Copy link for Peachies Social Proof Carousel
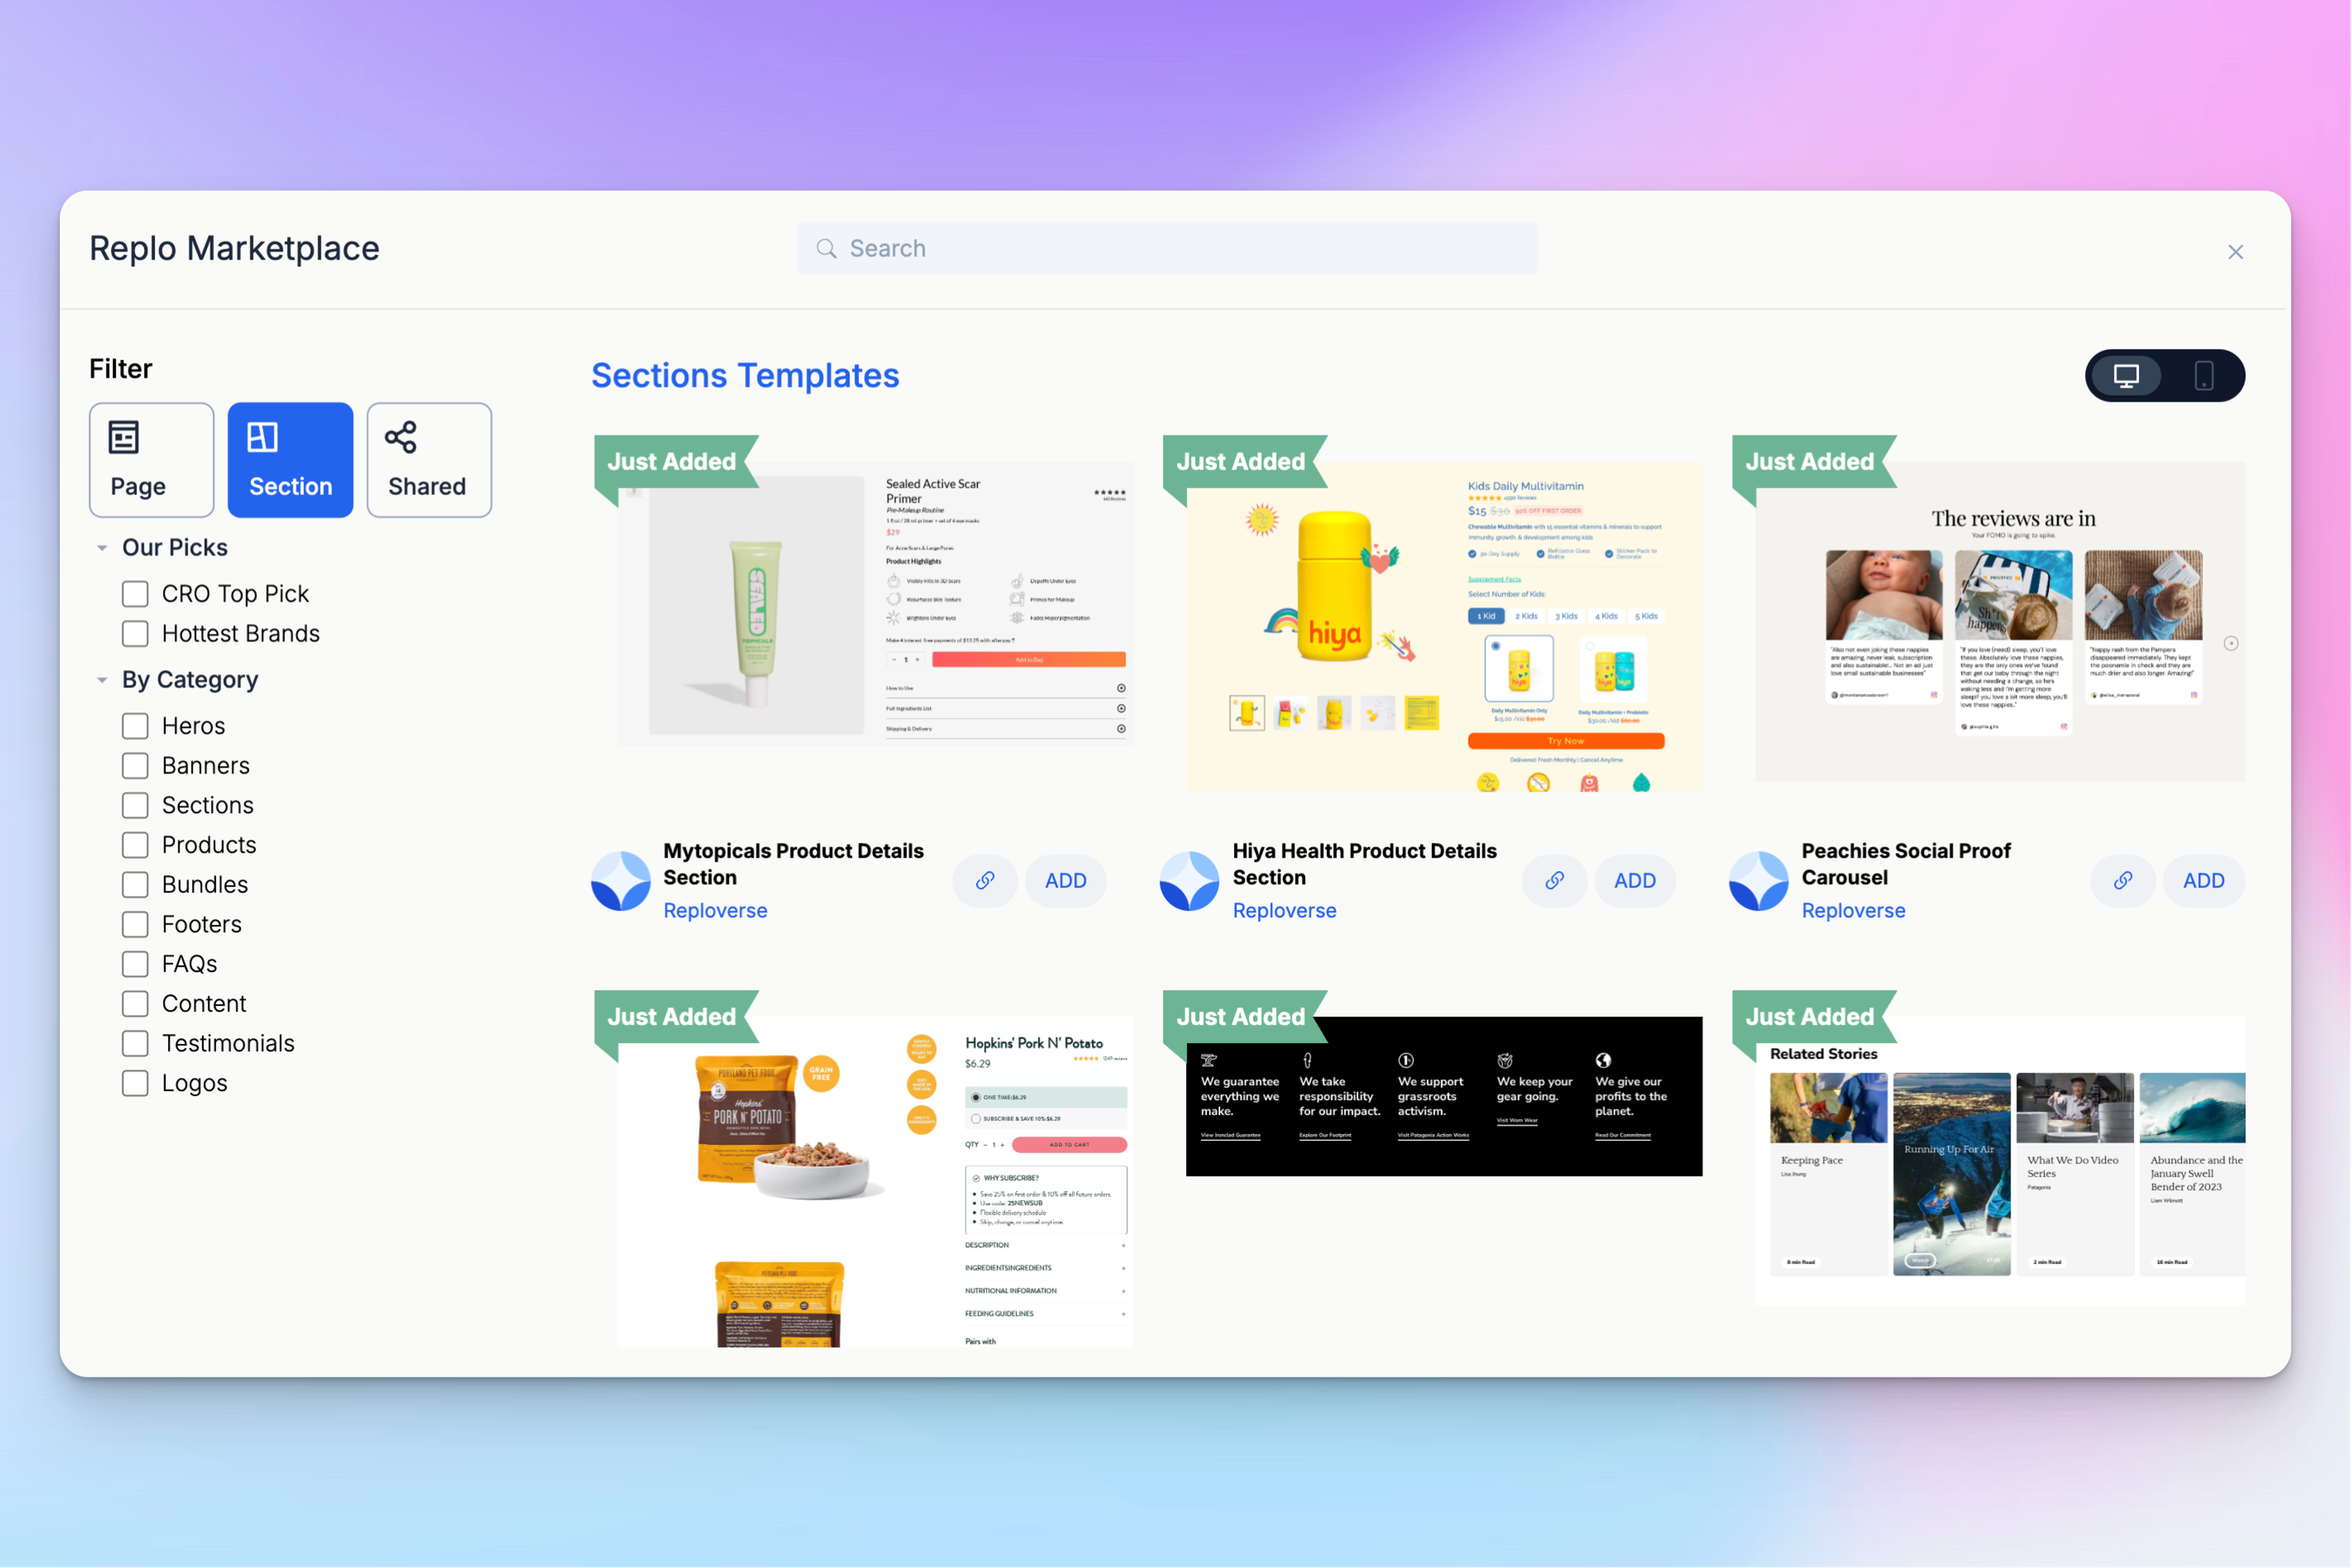2352x1568 pixels. click(x=2122, y=880)
